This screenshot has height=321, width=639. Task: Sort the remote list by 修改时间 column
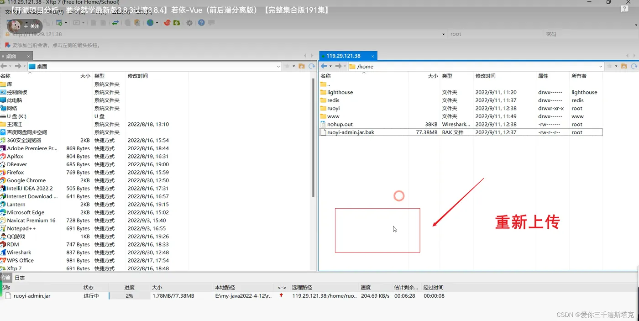pyautogui.click(x=504, y=76)
